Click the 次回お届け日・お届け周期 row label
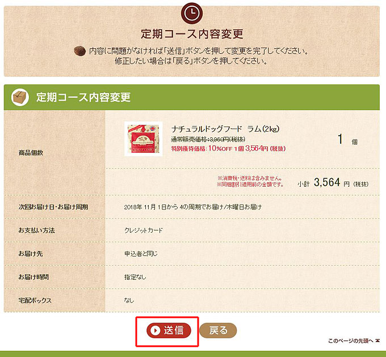 click(x=53, y=207)
